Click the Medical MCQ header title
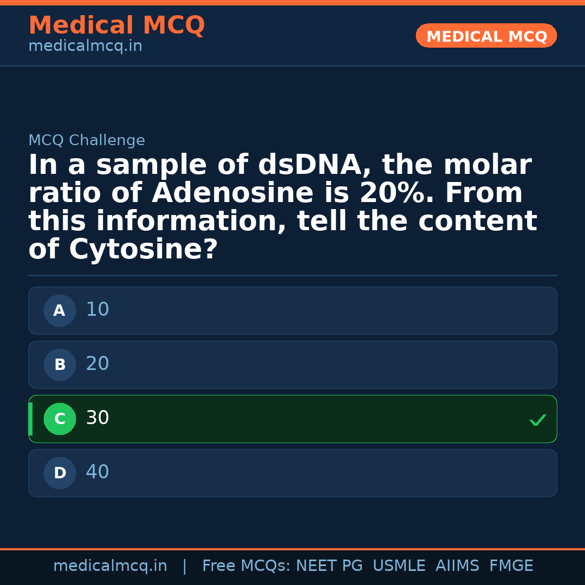 pyautogui.click(x=116, y=25)
